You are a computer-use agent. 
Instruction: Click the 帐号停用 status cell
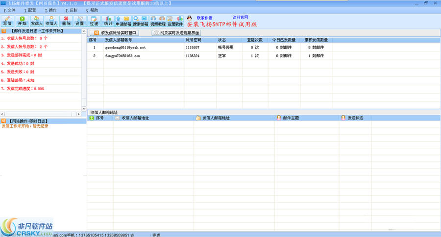(225, 47)
